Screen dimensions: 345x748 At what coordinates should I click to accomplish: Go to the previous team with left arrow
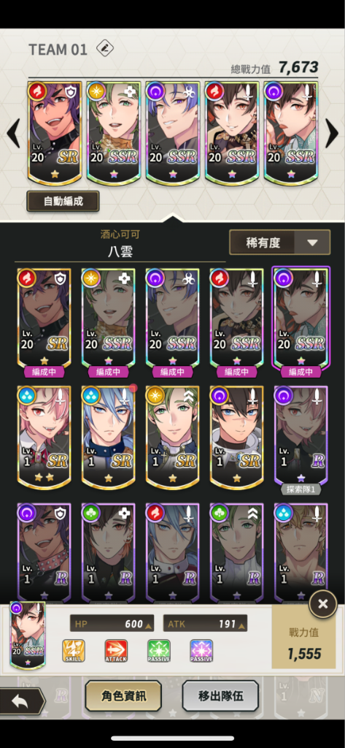pos(14,133)
